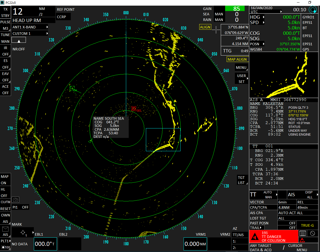Expand the TRAIL options arrow
Screen dimensions: 320x252
click(x=261, y=228)
